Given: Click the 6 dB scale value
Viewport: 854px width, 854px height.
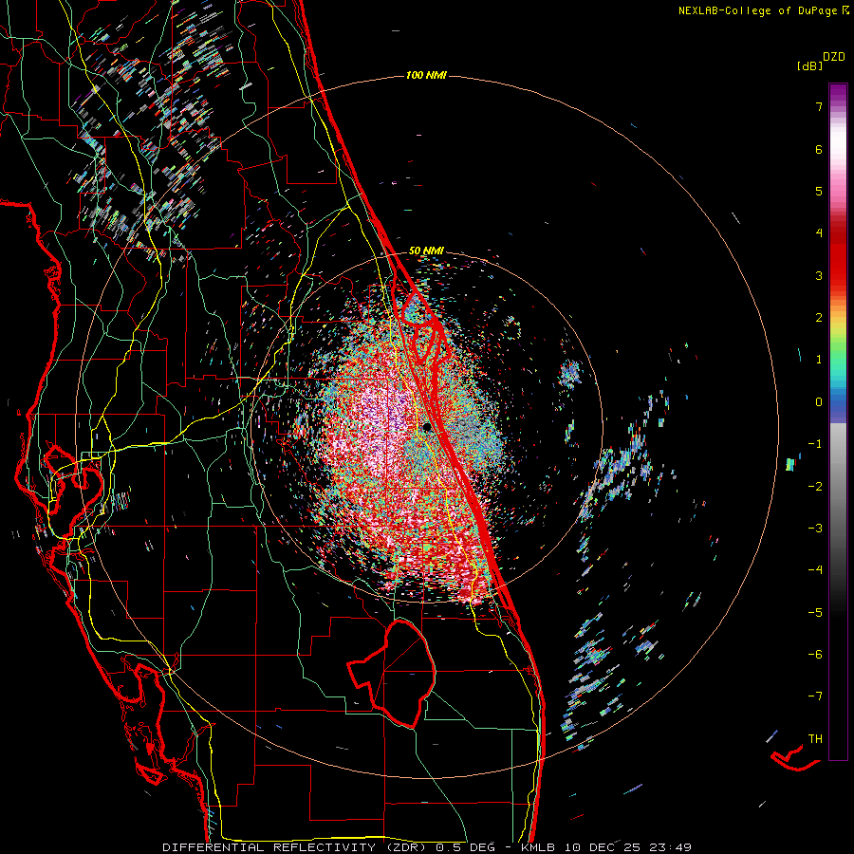Looking at the screenshot, I should tap(819, 149).
